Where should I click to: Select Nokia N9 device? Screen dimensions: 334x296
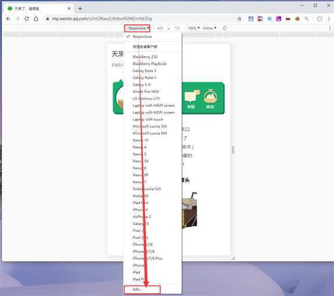click(153, 196)
